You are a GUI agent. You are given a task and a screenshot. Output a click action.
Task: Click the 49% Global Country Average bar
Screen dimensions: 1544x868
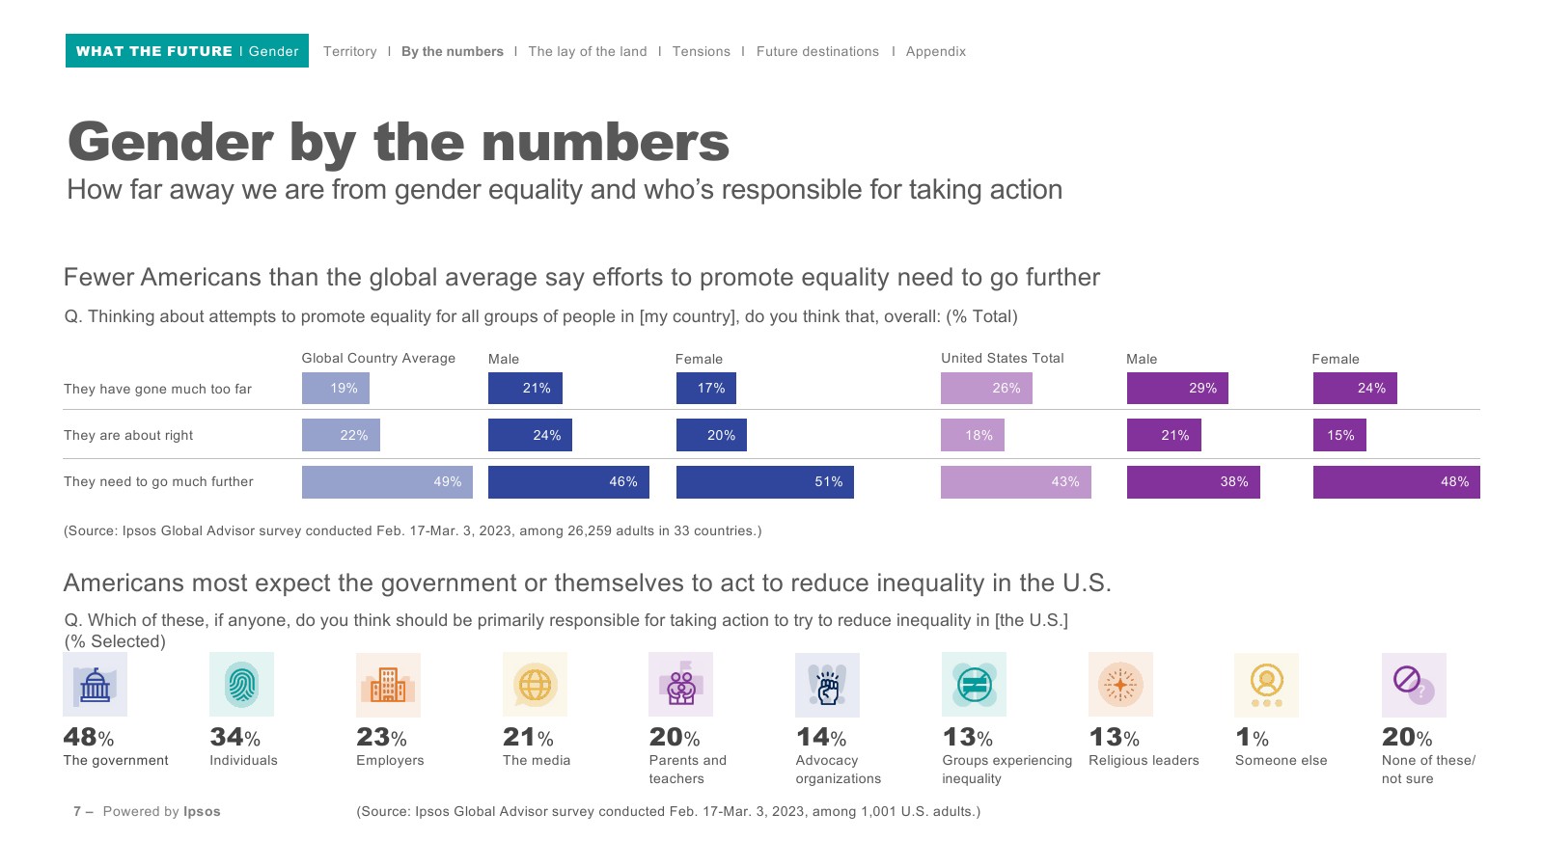(387, 482)
